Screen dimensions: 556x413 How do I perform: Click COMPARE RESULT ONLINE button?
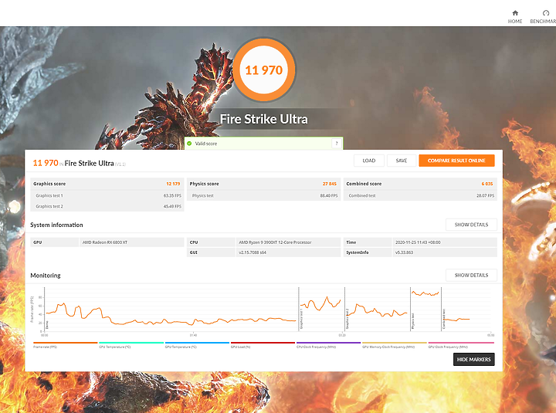456,161
